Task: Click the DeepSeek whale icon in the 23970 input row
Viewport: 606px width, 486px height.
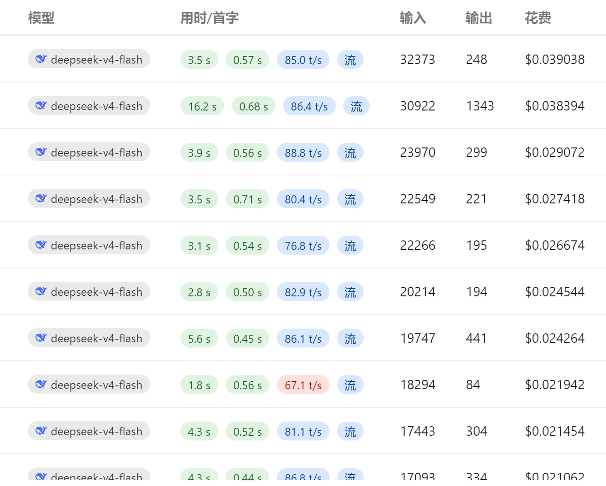Action: click(x=41, y=152)
